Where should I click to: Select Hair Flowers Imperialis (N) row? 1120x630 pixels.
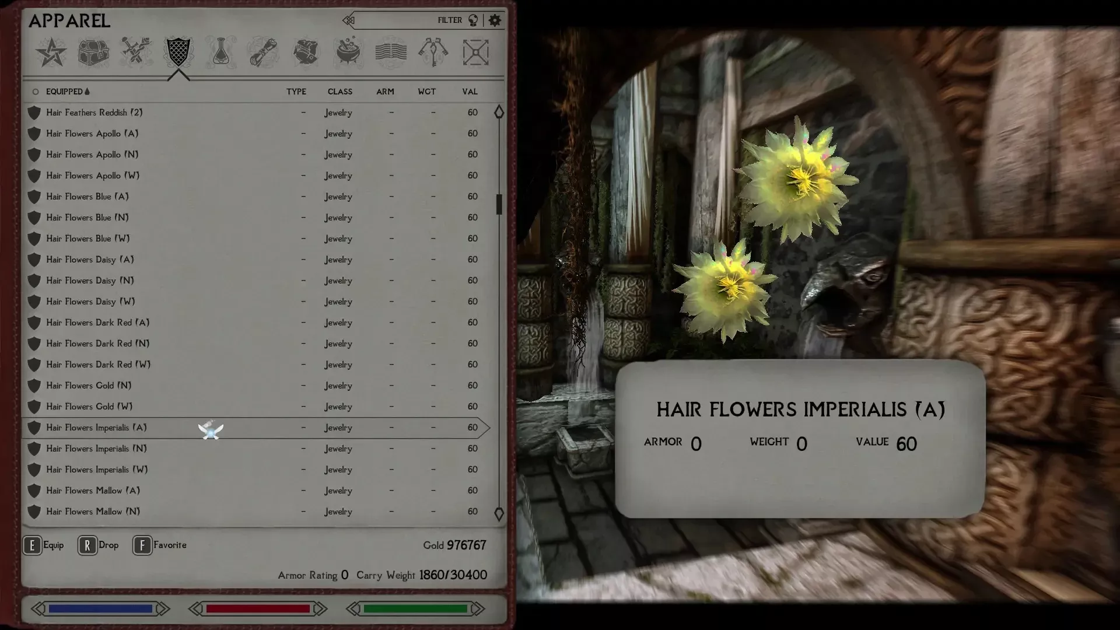tap(257, 449)
